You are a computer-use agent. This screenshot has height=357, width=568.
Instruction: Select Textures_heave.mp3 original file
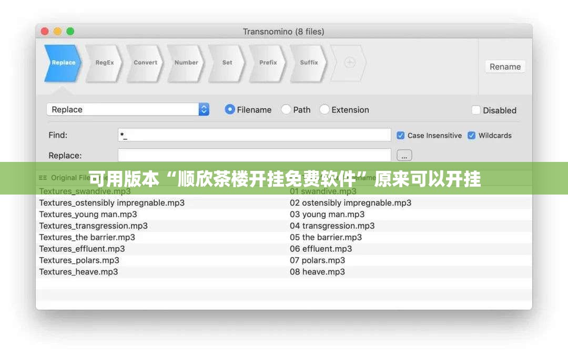(78, 272)
